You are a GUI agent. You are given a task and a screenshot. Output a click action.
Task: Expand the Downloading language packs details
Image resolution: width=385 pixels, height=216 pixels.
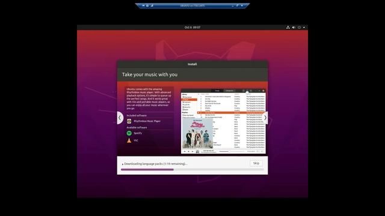coord(123,164)
